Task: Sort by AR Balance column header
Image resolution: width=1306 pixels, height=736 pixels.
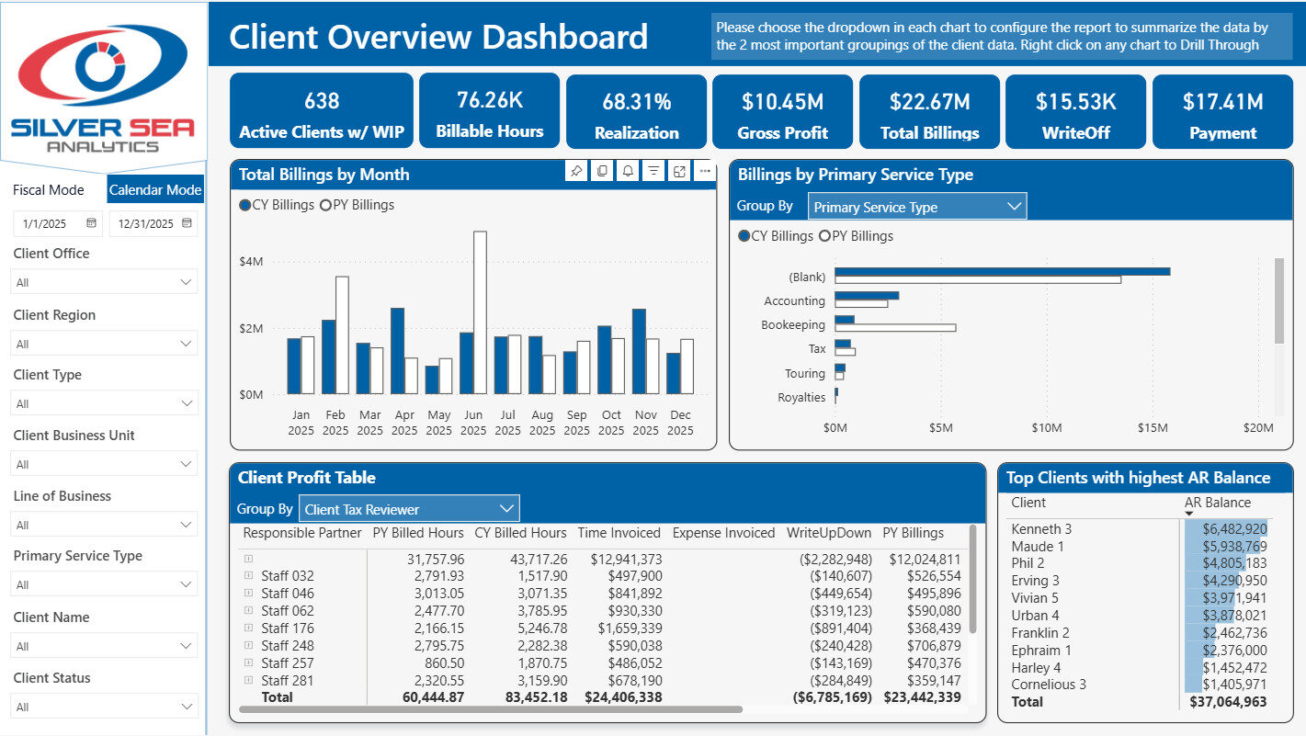Action: [1217, 503]
